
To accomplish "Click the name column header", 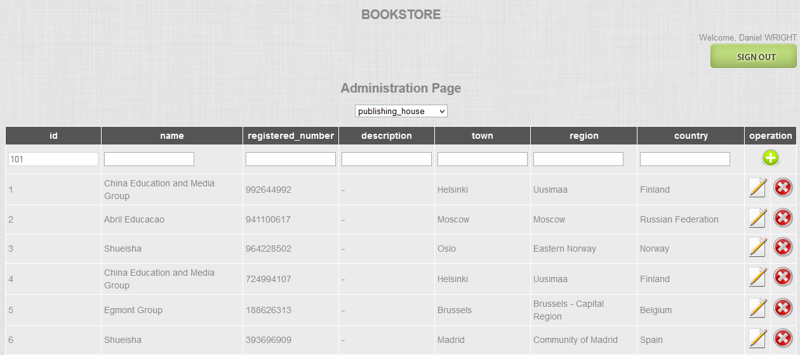I will coord(172,136).
